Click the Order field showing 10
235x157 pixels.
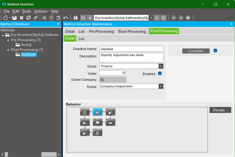coord(113,73)
